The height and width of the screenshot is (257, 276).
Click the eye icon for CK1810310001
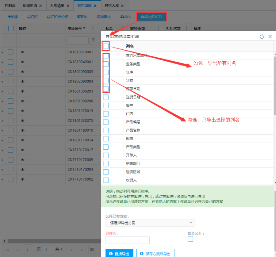(x=22, y=52)
